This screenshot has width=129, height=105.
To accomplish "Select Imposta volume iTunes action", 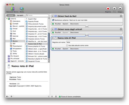I will (35, 39).
